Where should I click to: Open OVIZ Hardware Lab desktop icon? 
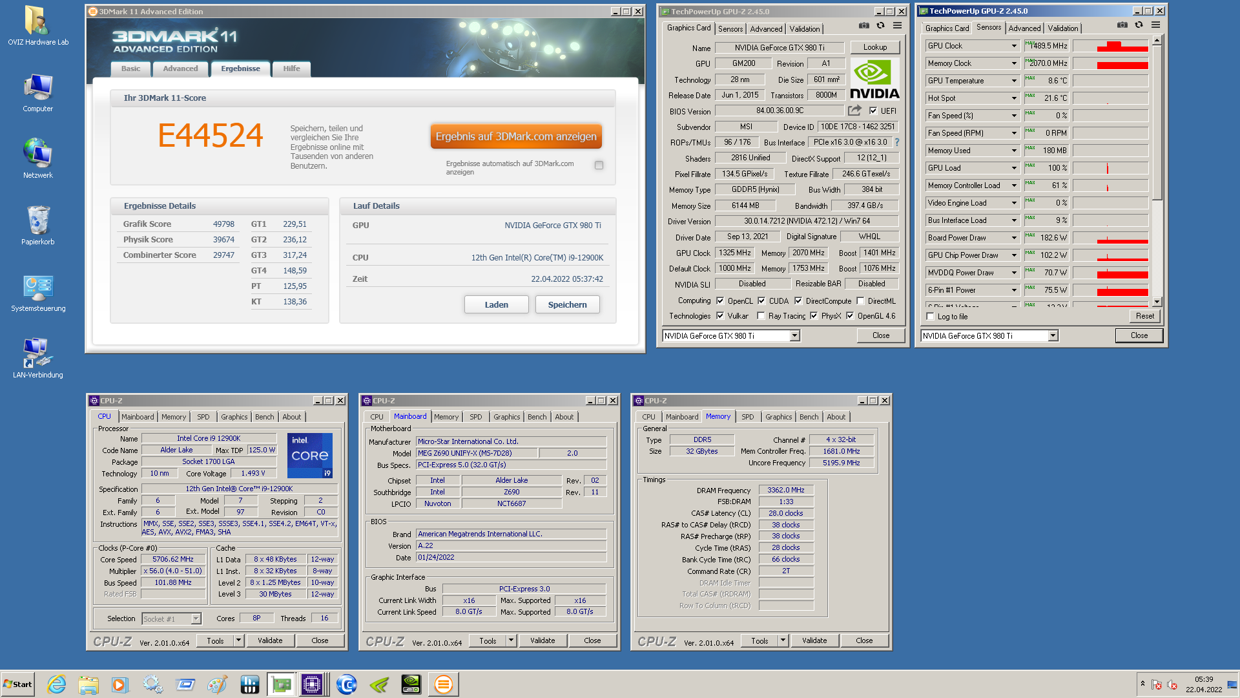pos(37,26)
